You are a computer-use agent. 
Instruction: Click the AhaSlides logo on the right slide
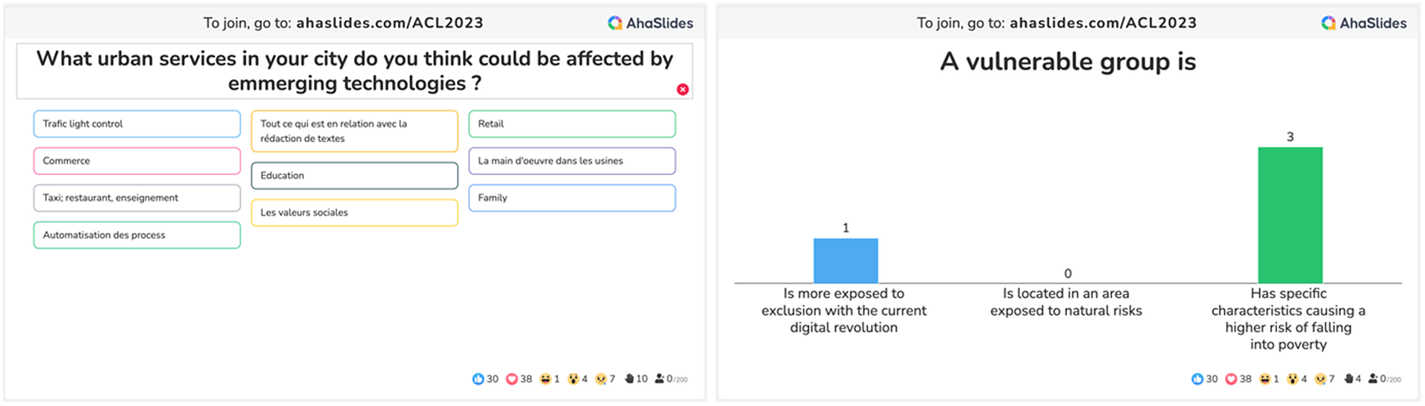point(1365,23)
